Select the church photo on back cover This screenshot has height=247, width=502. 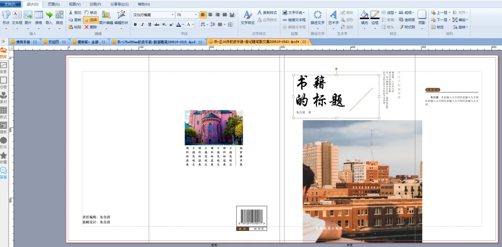click(x=214, y=128)
